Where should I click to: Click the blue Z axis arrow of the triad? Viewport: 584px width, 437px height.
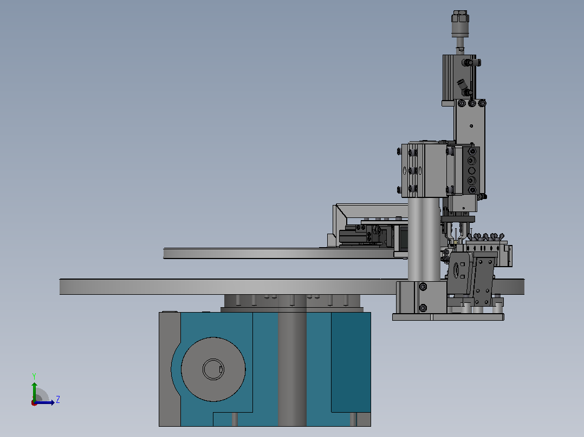[x=44, y=402]
